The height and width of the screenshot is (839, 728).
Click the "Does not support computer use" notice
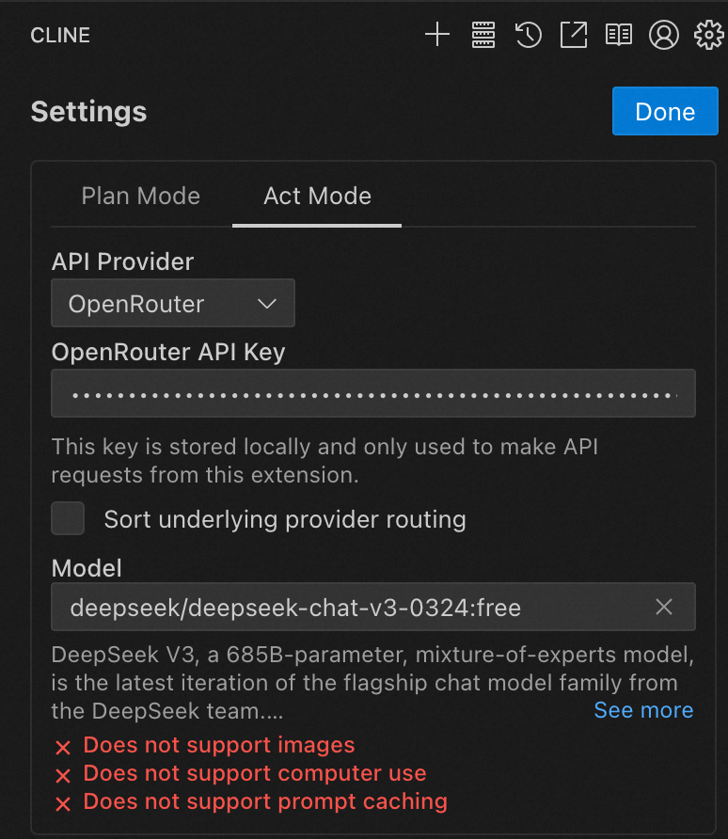pos(254,774)
